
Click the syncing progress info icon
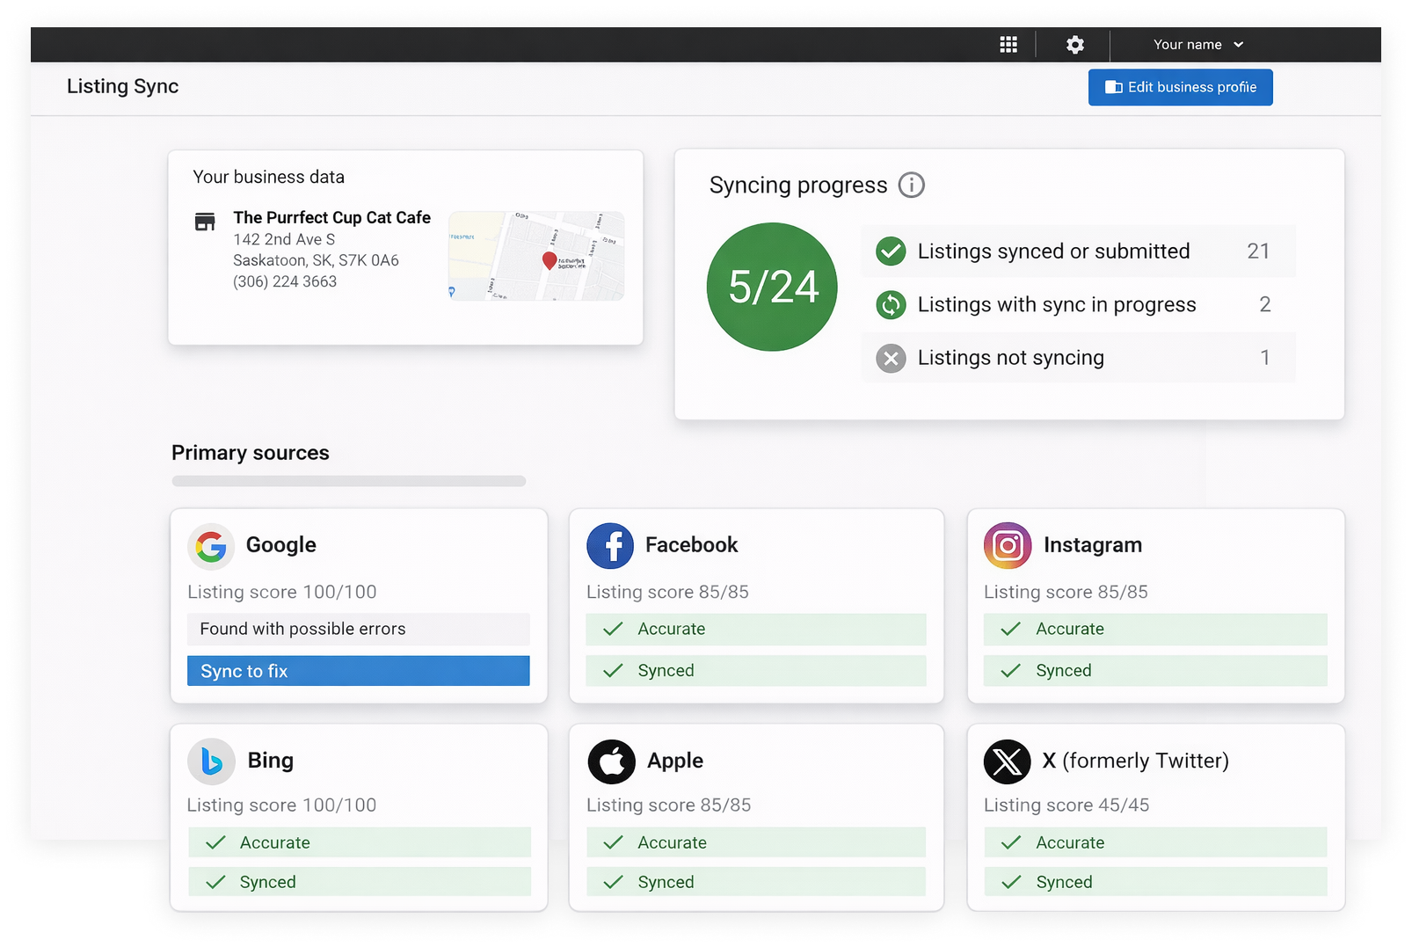pyautogui.click(x=913, y=185)
